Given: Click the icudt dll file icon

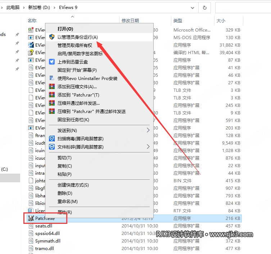Looking at the screenshot, I should [x=31, y=143].
